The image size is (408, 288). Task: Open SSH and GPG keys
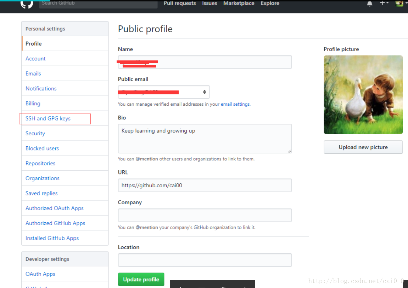[65, 119]
